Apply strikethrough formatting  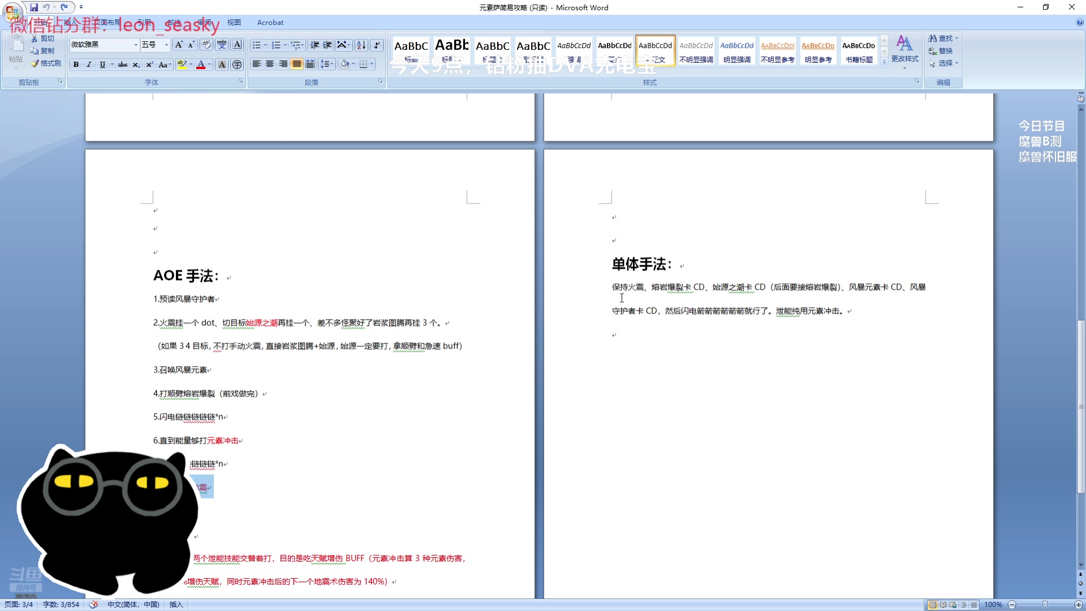click(x=122, y=64)
